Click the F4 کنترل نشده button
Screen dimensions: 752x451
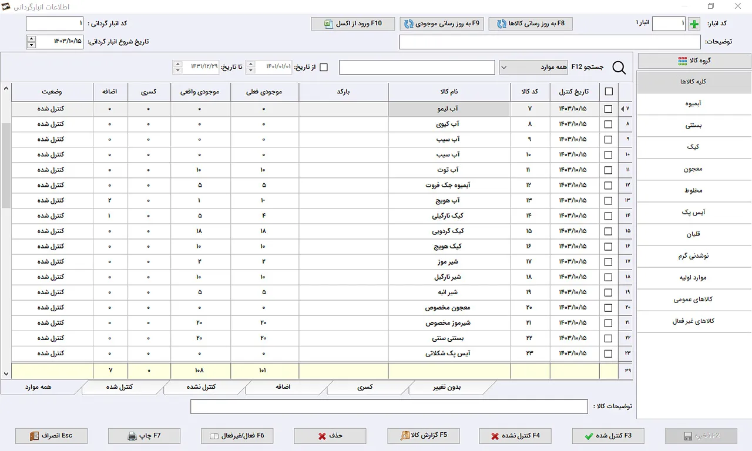point(515,436)
